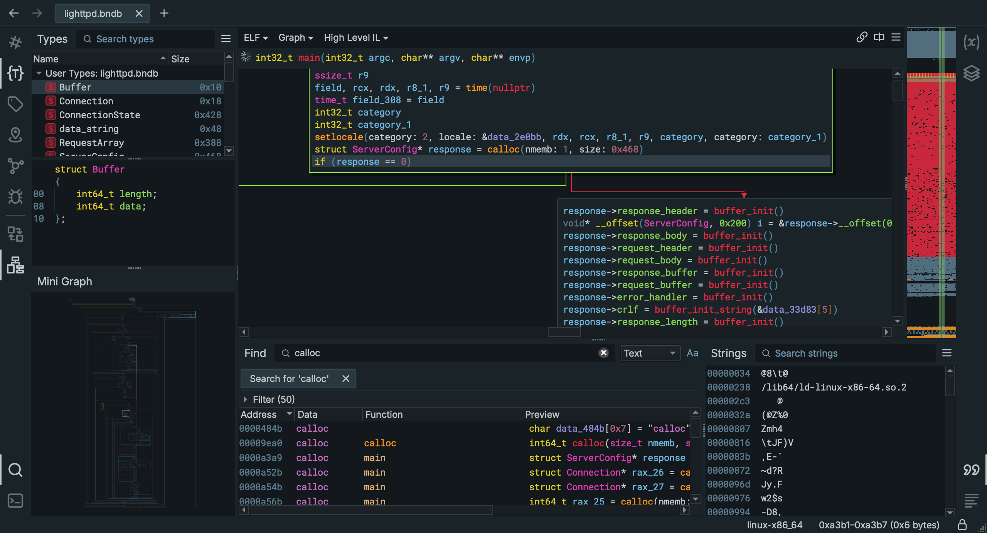Open the Types sidebar icon

(x=15, y=73)
